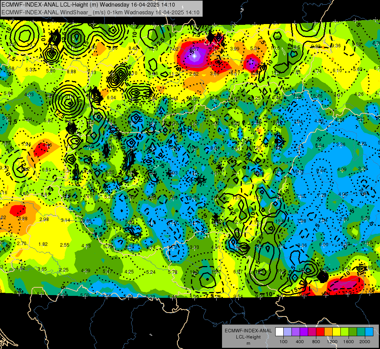The height and width of the screenshot is (349, 380).
Task: Click the 100 legend tick label
Action: coord(283,342)
